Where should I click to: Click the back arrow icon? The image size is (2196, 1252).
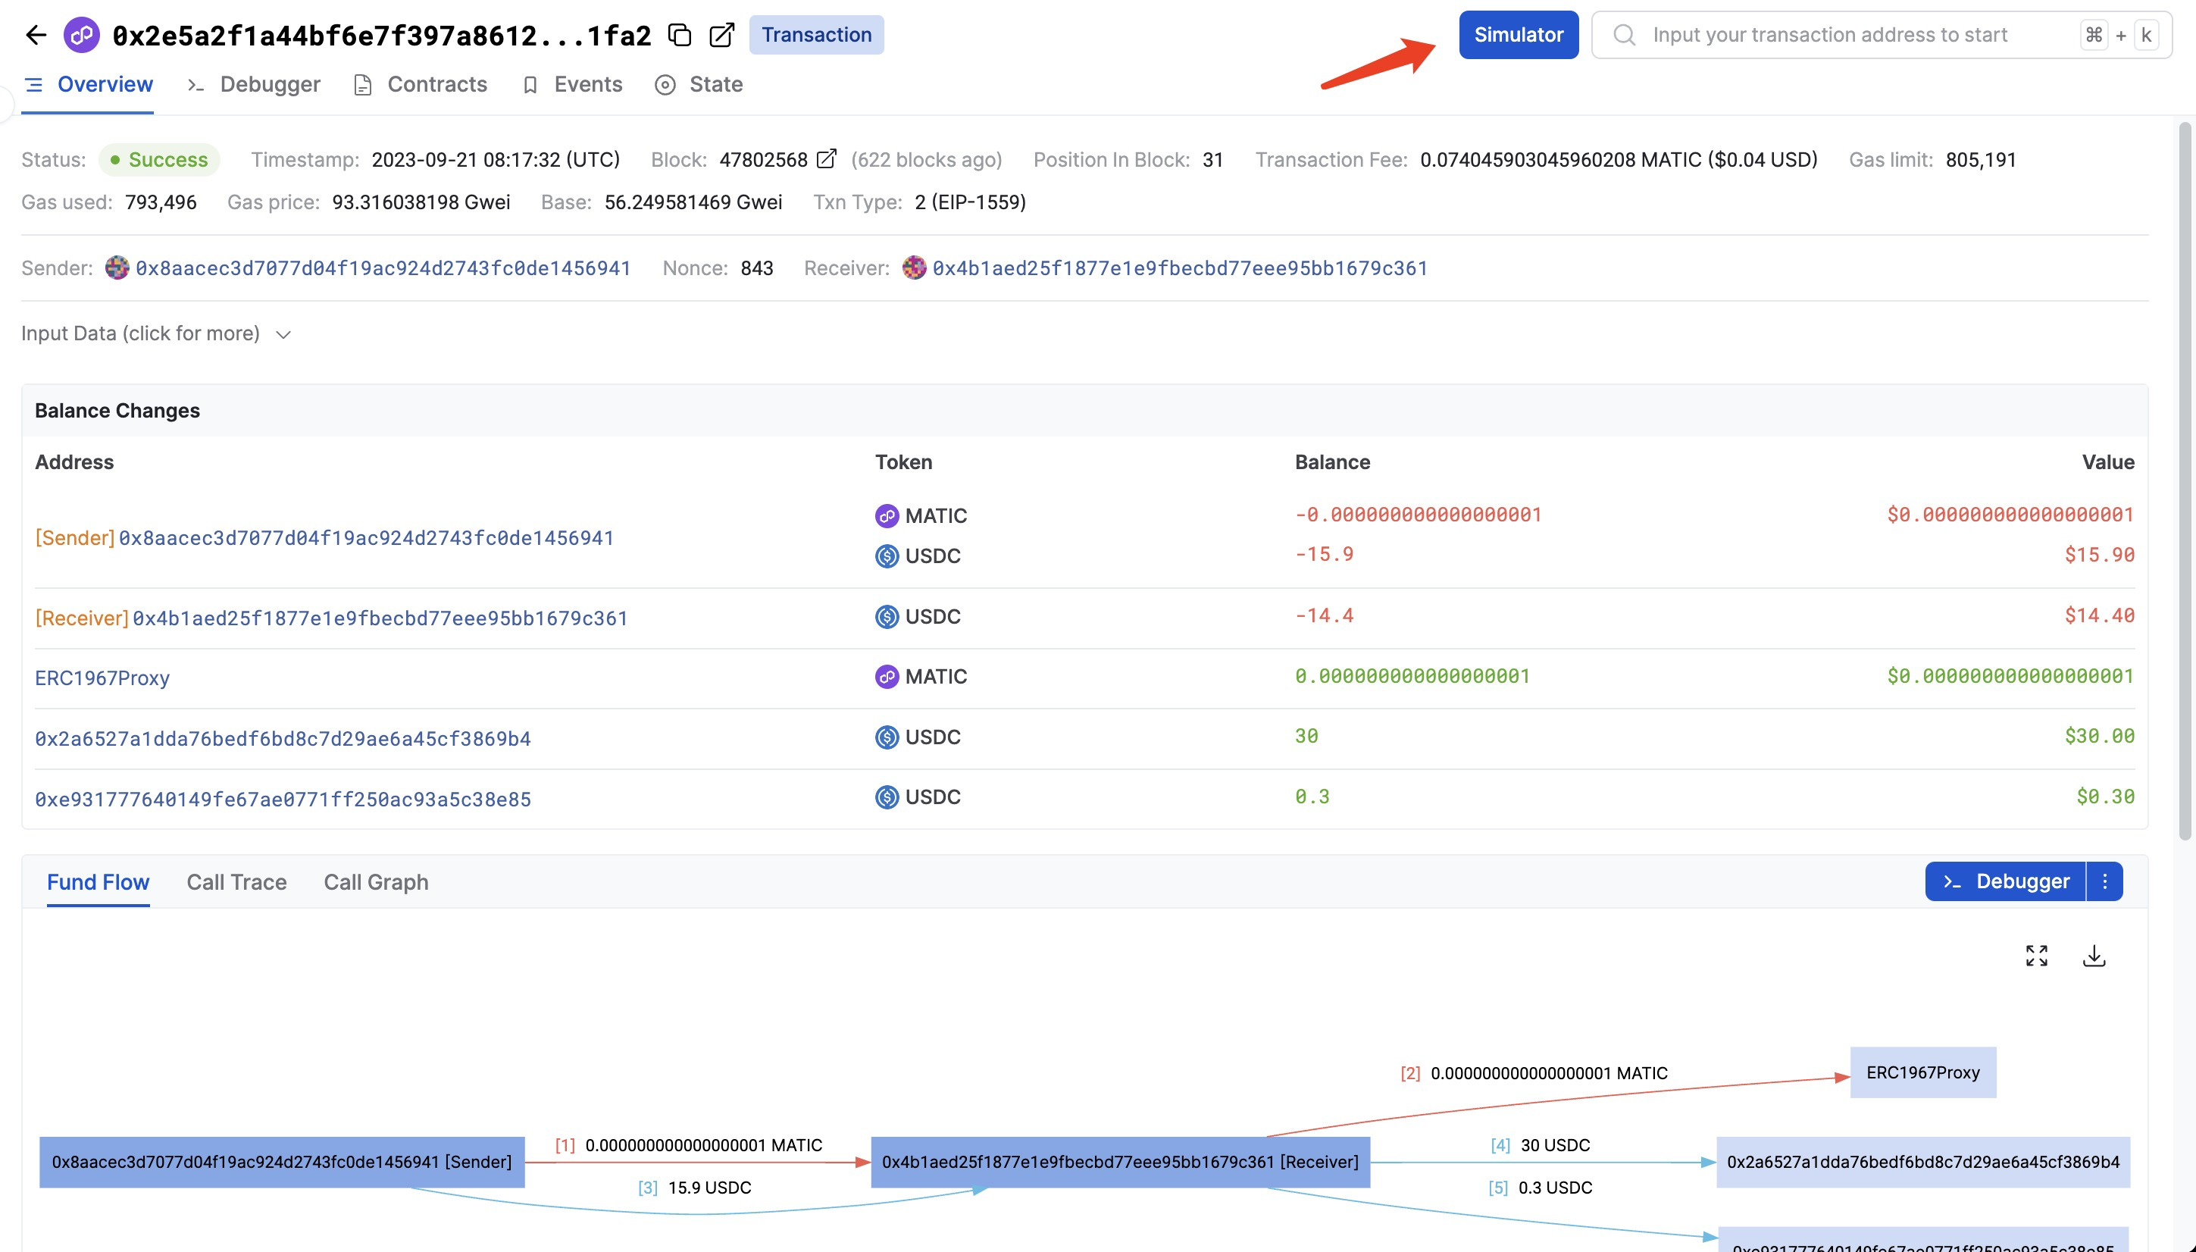pyautogui.click(x=36, y=36)
